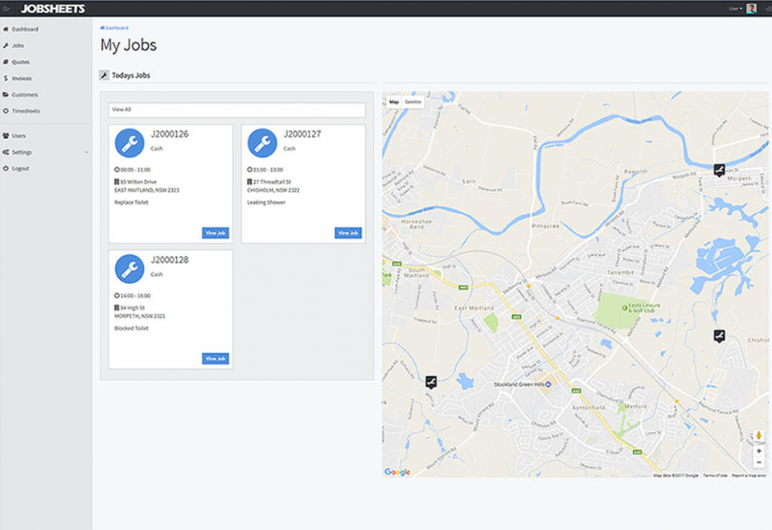The width and height of the screenshot is (772, 530).
Task: Click the Quotes icon in sidebar
Action: point(6,62)
